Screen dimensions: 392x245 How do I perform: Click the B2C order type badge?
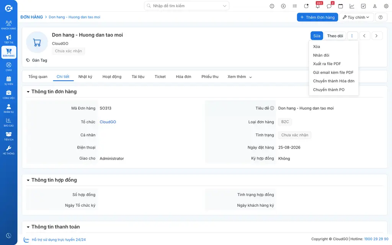point(285,122)
